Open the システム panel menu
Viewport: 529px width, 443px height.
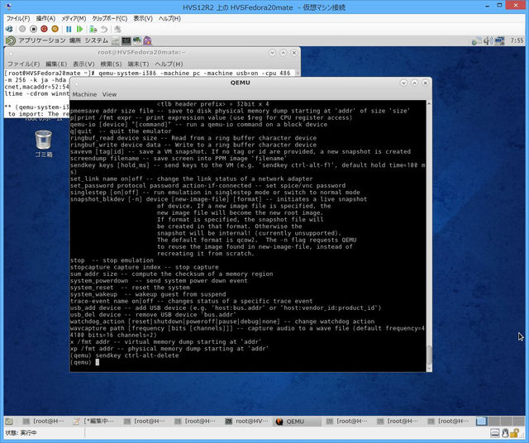click(97, 40)
